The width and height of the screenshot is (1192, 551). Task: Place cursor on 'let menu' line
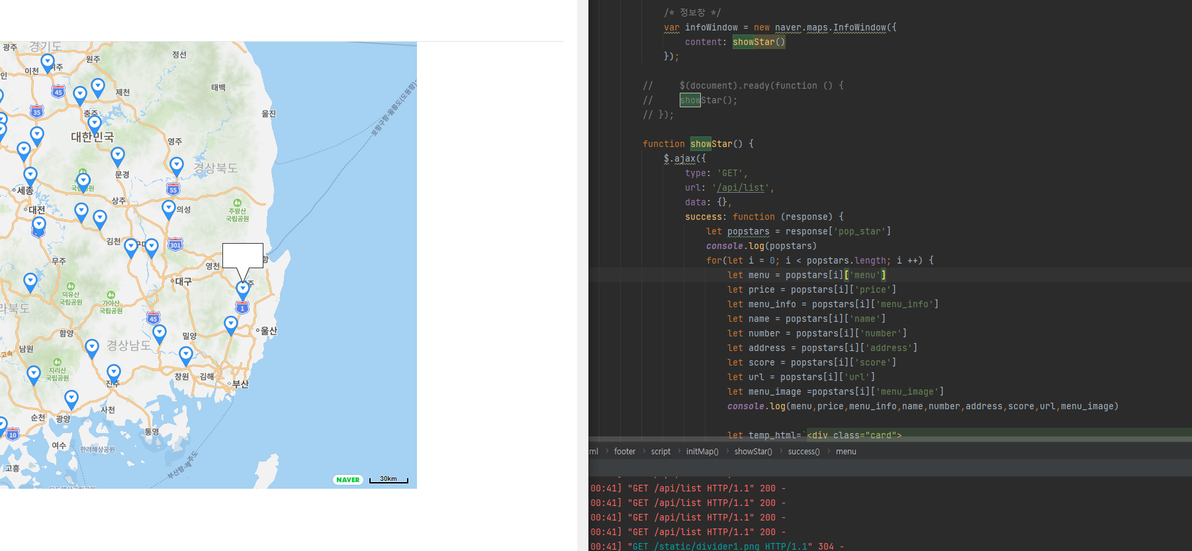click(807, 275)
